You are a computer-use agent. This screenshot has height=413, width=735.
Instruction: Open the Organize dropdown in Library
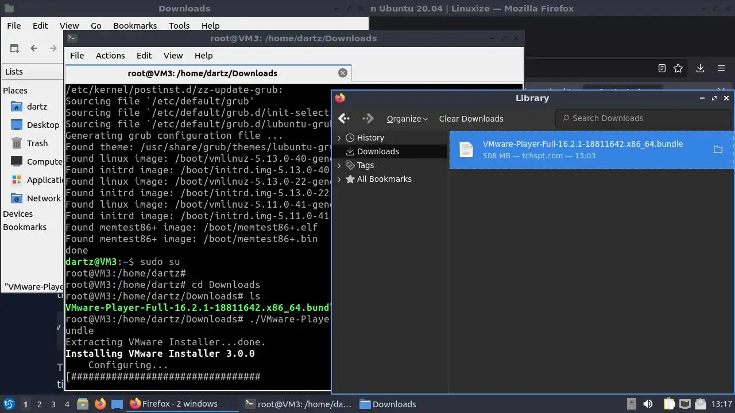click(407, 119)
